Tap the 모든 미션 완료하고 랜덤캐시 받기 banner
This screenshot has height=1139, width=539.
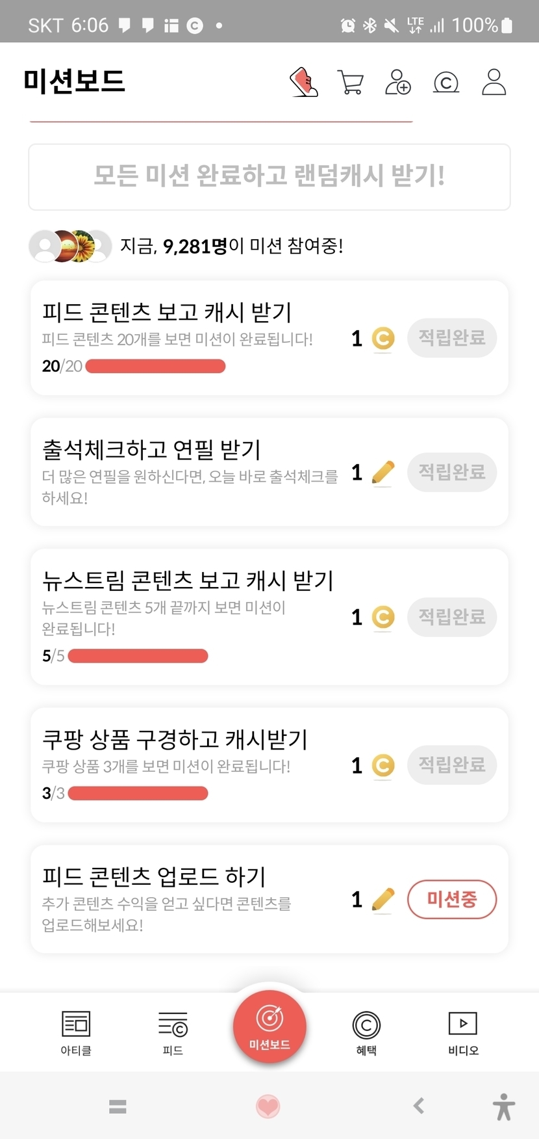tap(269, 177)
